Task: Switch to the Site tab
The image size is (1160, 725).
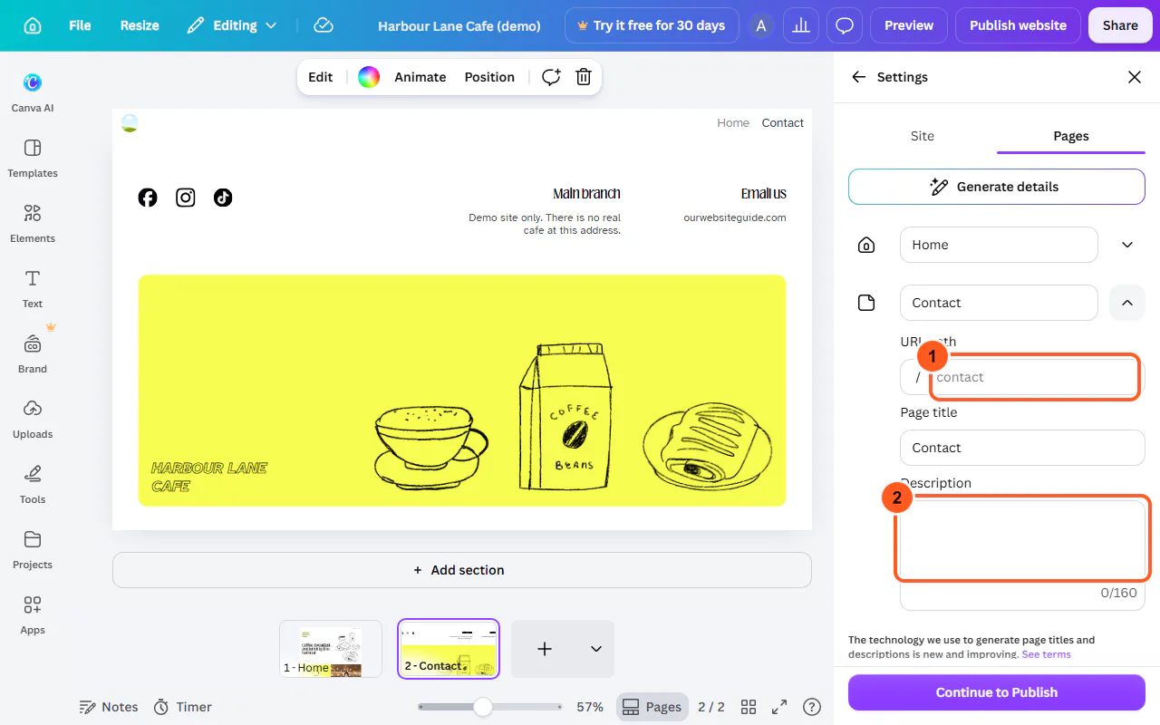Action: tap(923, 136)
